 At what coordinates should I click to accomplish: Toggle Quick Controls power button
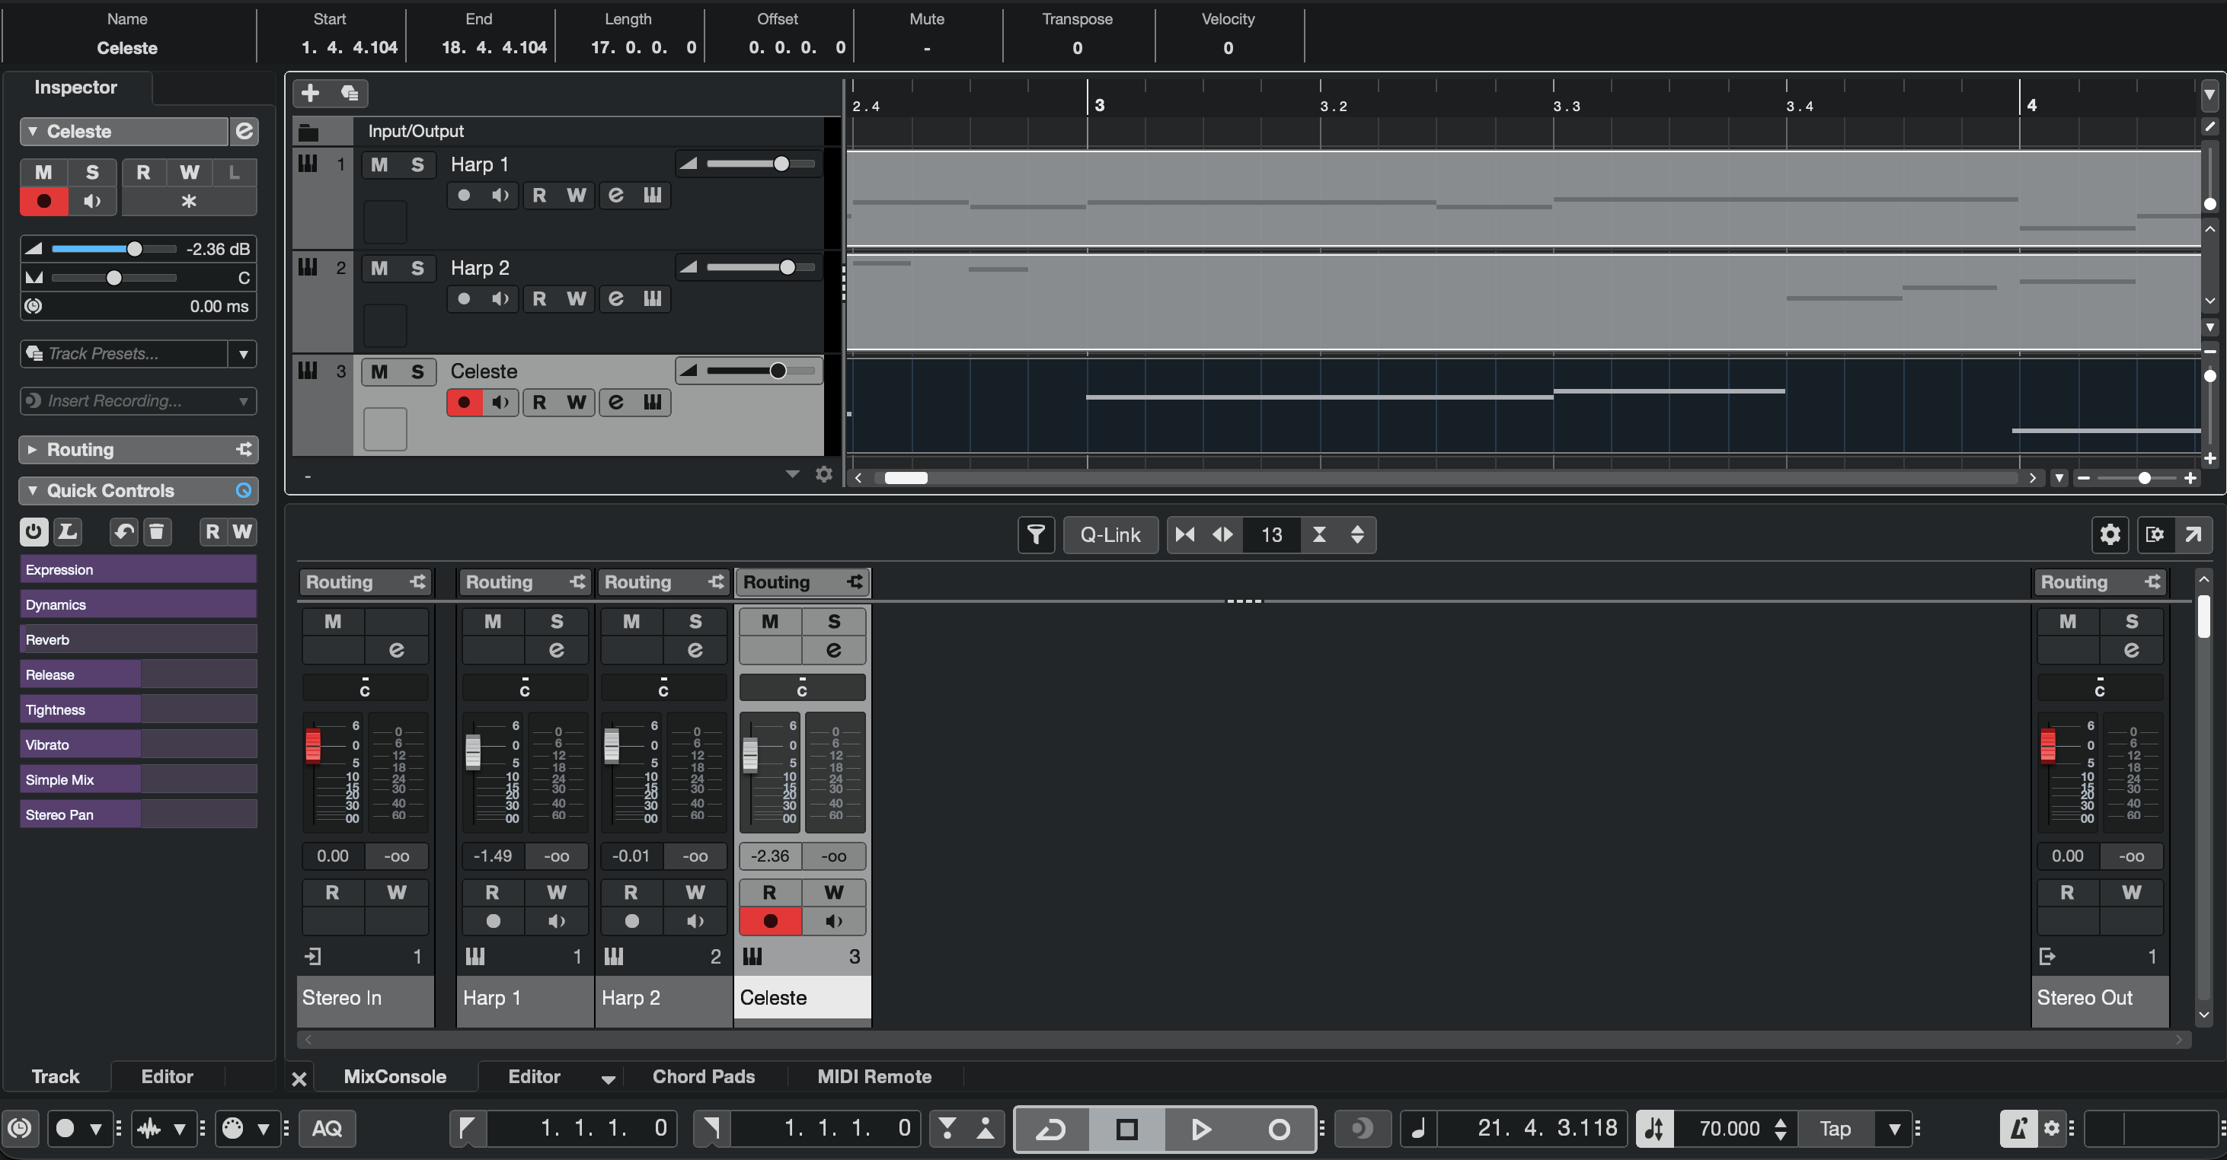pyautogui.click(x=34, y=531)
